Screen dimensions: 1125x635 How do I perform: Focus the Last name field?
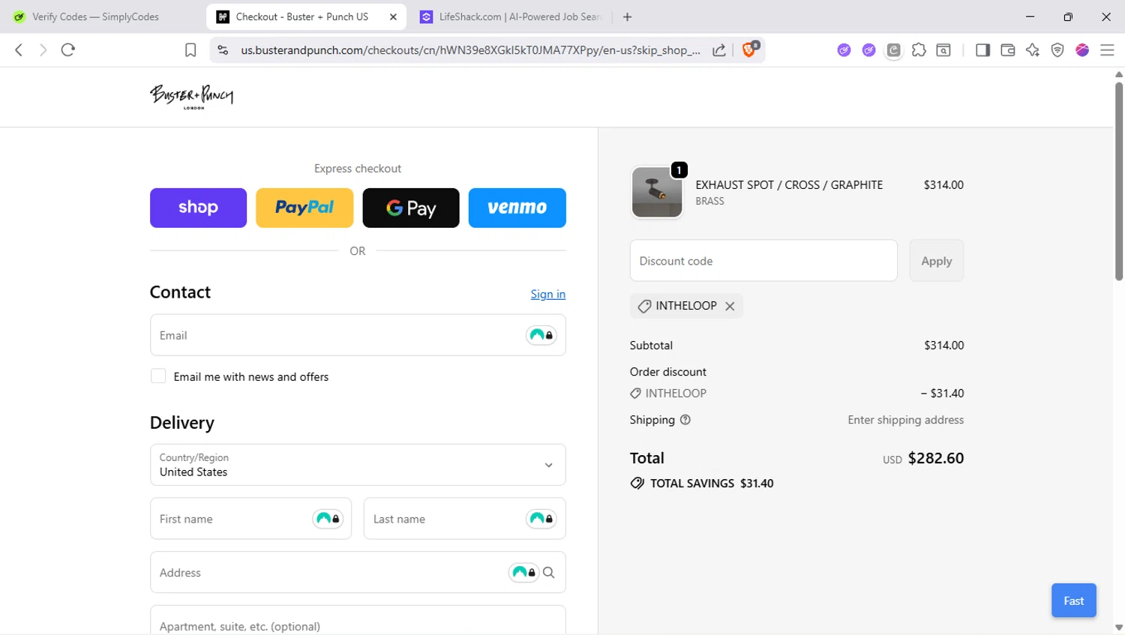465,519
